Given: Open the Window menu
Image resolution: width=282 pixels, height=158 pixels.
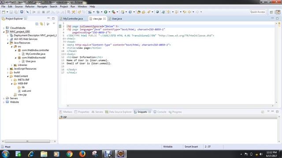Looking at the screenshot, I should coord(82,7).
